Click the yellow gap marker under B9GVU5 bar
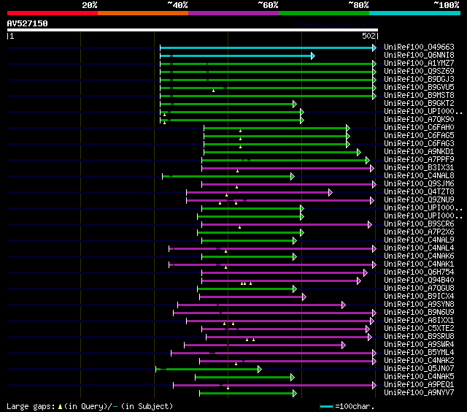The height and width of the screenshot is (412, 467). pos(213,91)
